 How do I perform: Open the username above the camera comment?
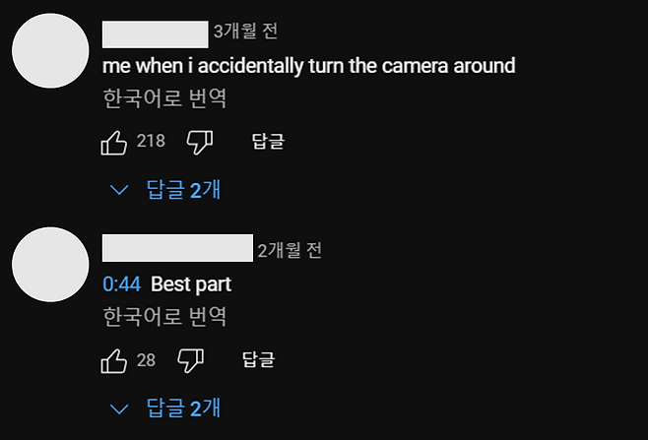(156, 33)
